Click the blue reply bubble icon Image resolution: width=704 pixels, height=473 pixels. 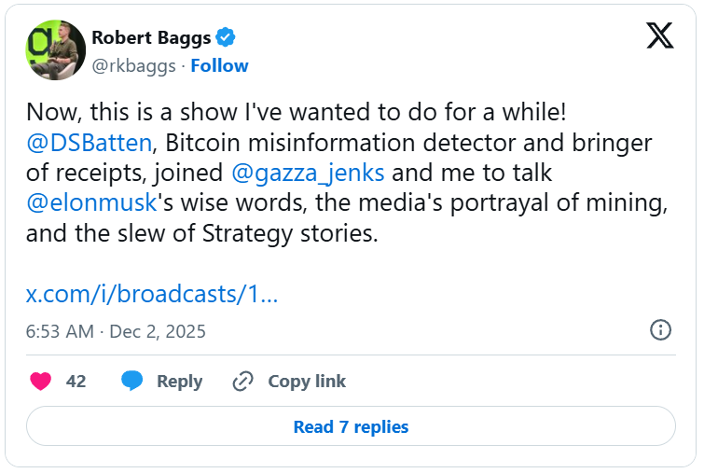click(132, 381)
